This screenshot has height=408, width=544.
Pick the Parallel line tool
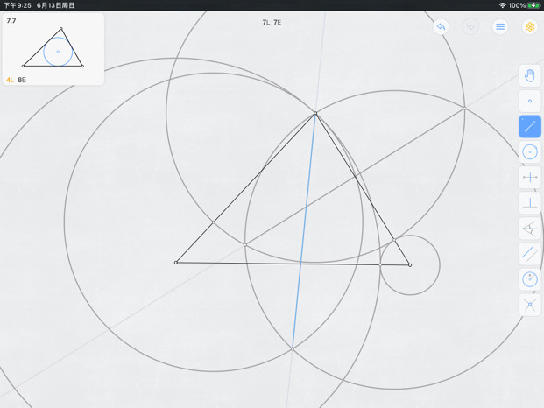530,254
